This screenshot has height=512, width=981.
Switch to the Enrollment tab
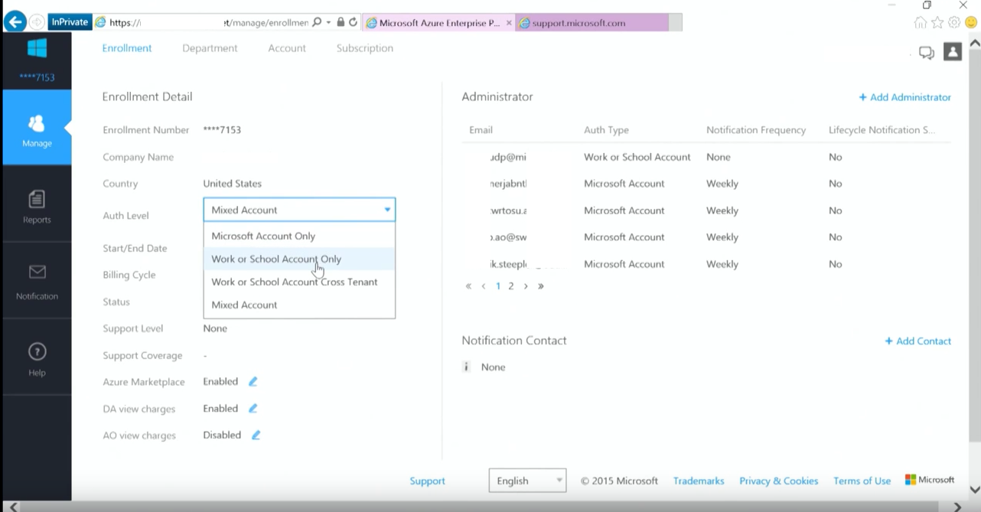tap(127, 48)
